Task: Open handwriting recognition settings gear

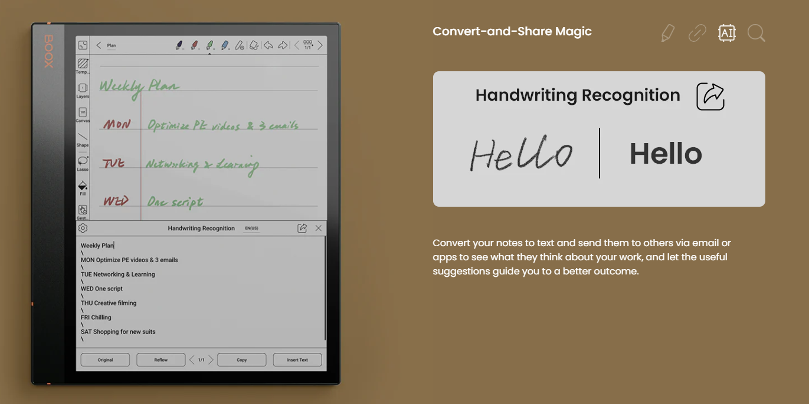Action: click(83, 229)
